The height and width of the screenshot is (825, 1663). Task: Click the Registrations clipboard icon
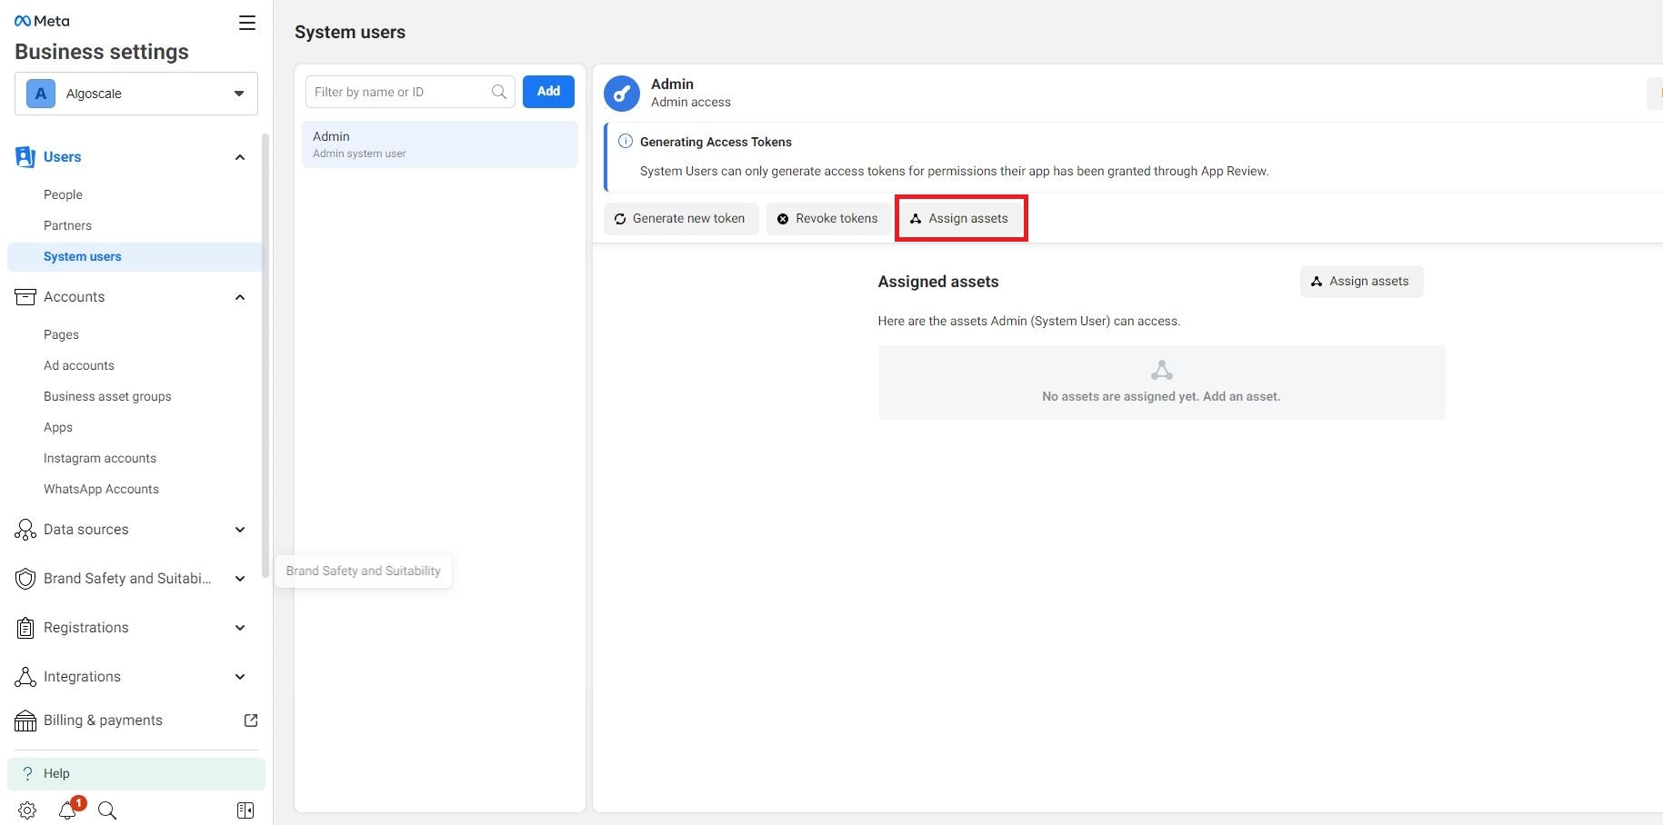click(x=25, y=628)
